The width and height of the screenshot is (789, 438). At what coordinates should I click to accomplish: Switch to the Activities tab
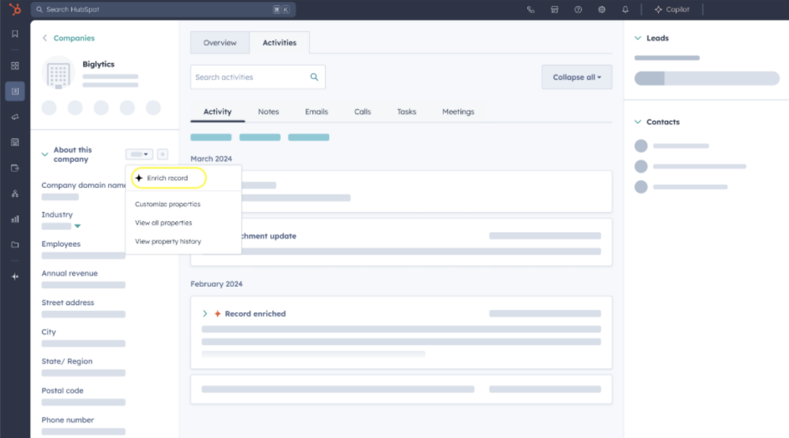(279, 43)
